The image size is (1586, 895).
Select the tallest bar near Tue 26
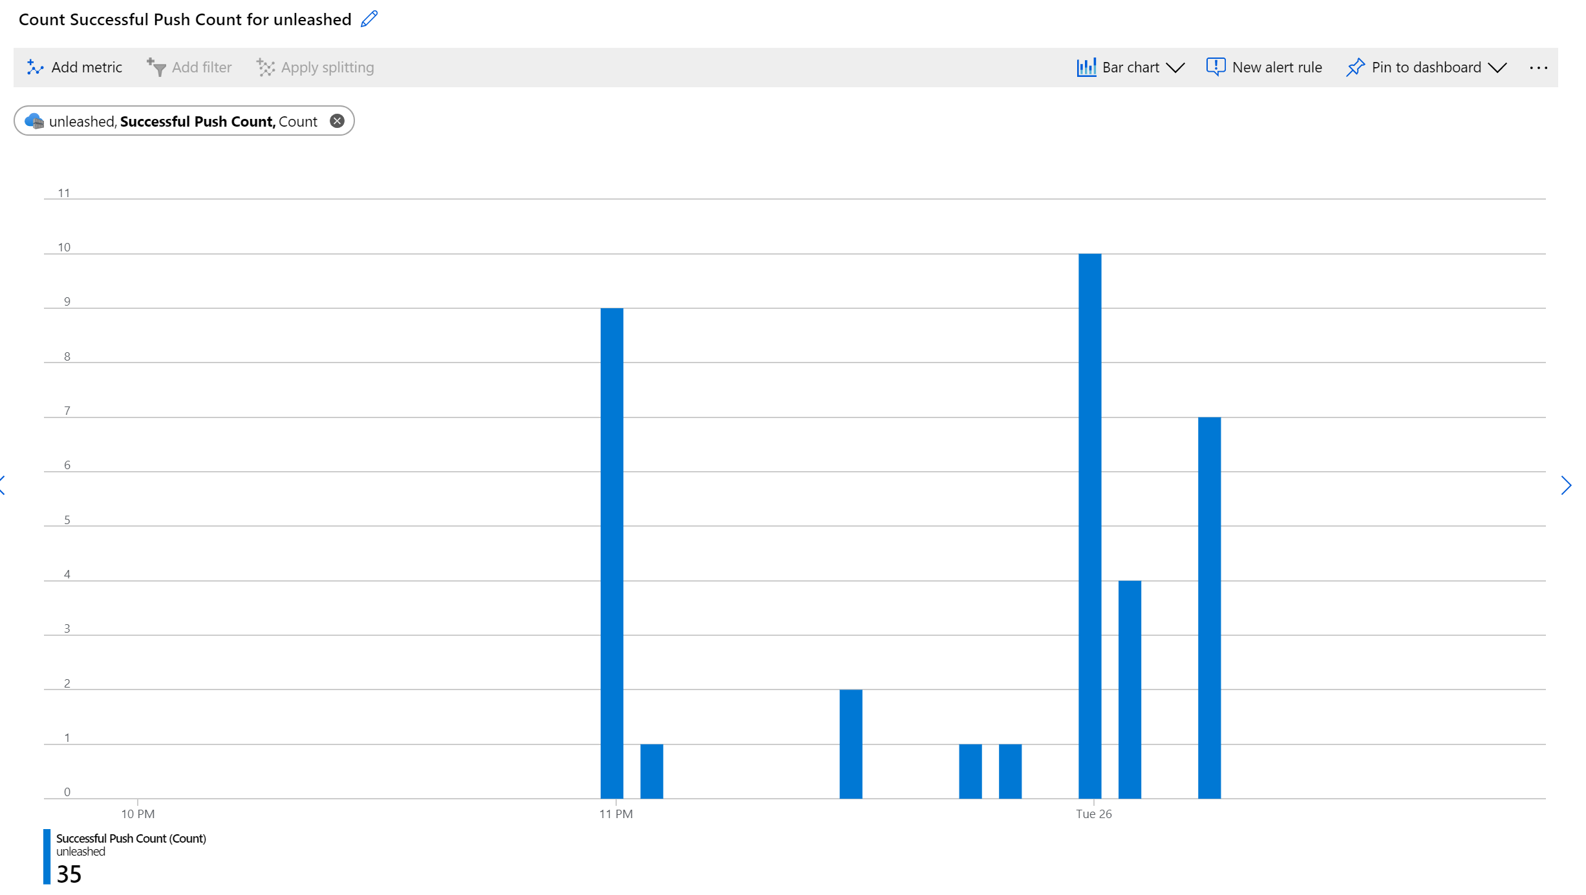[x=1090, y=517]
